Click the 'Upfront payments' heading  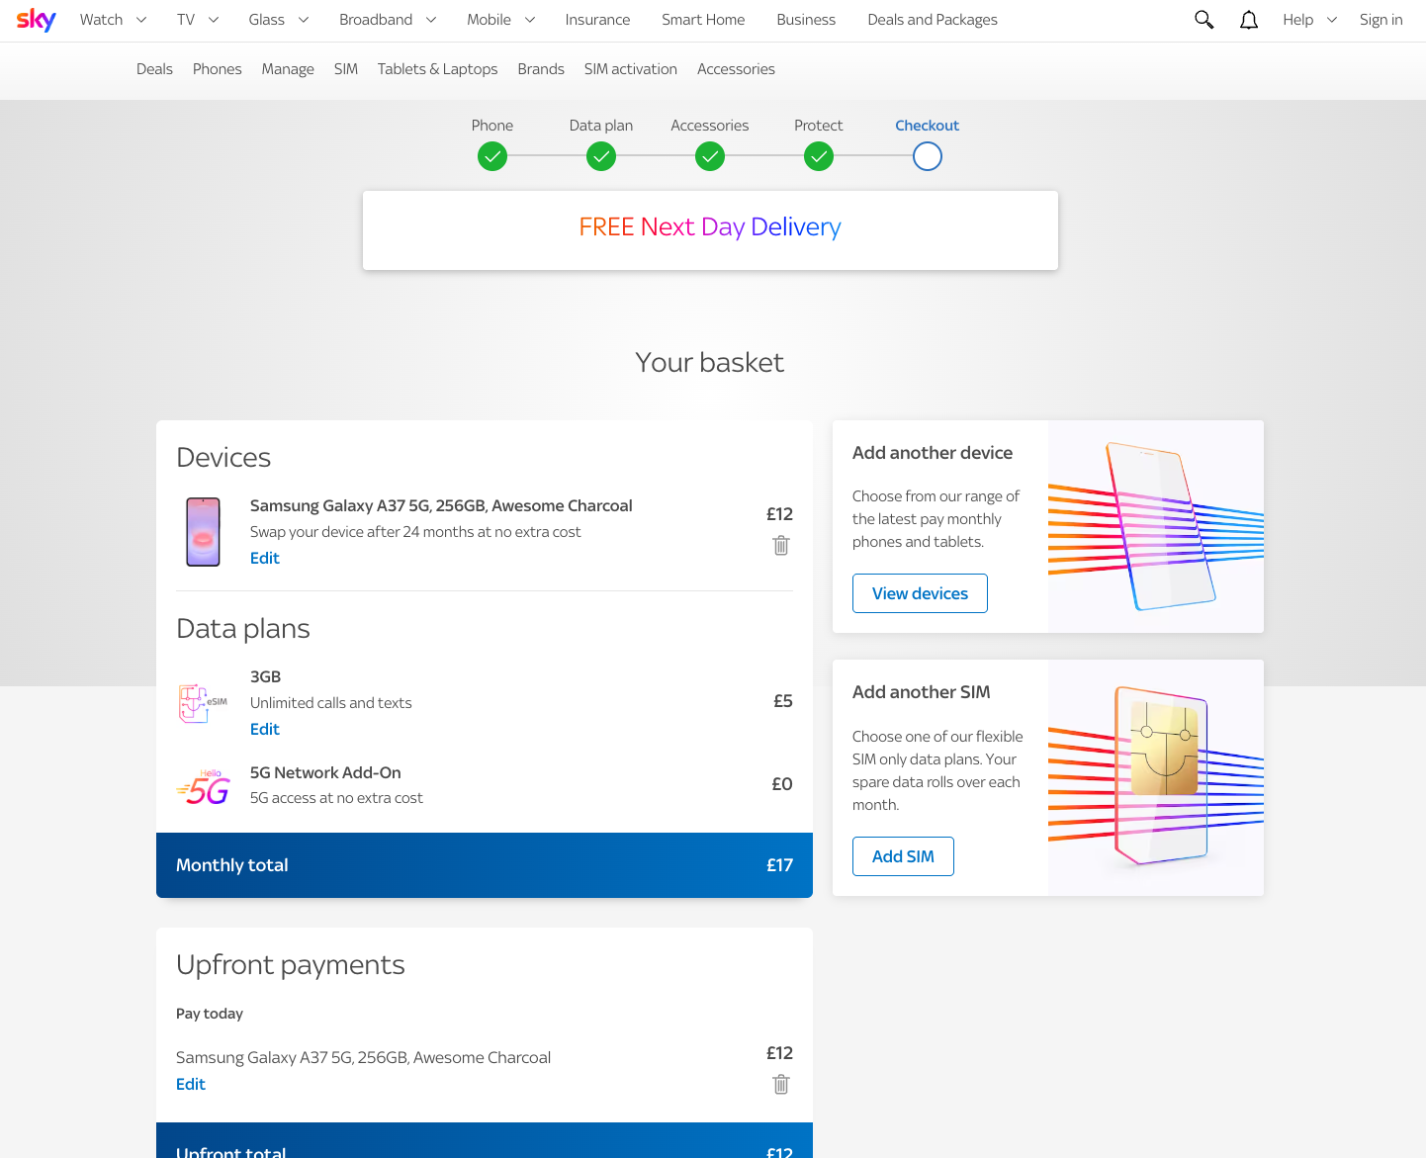(291, 965)
